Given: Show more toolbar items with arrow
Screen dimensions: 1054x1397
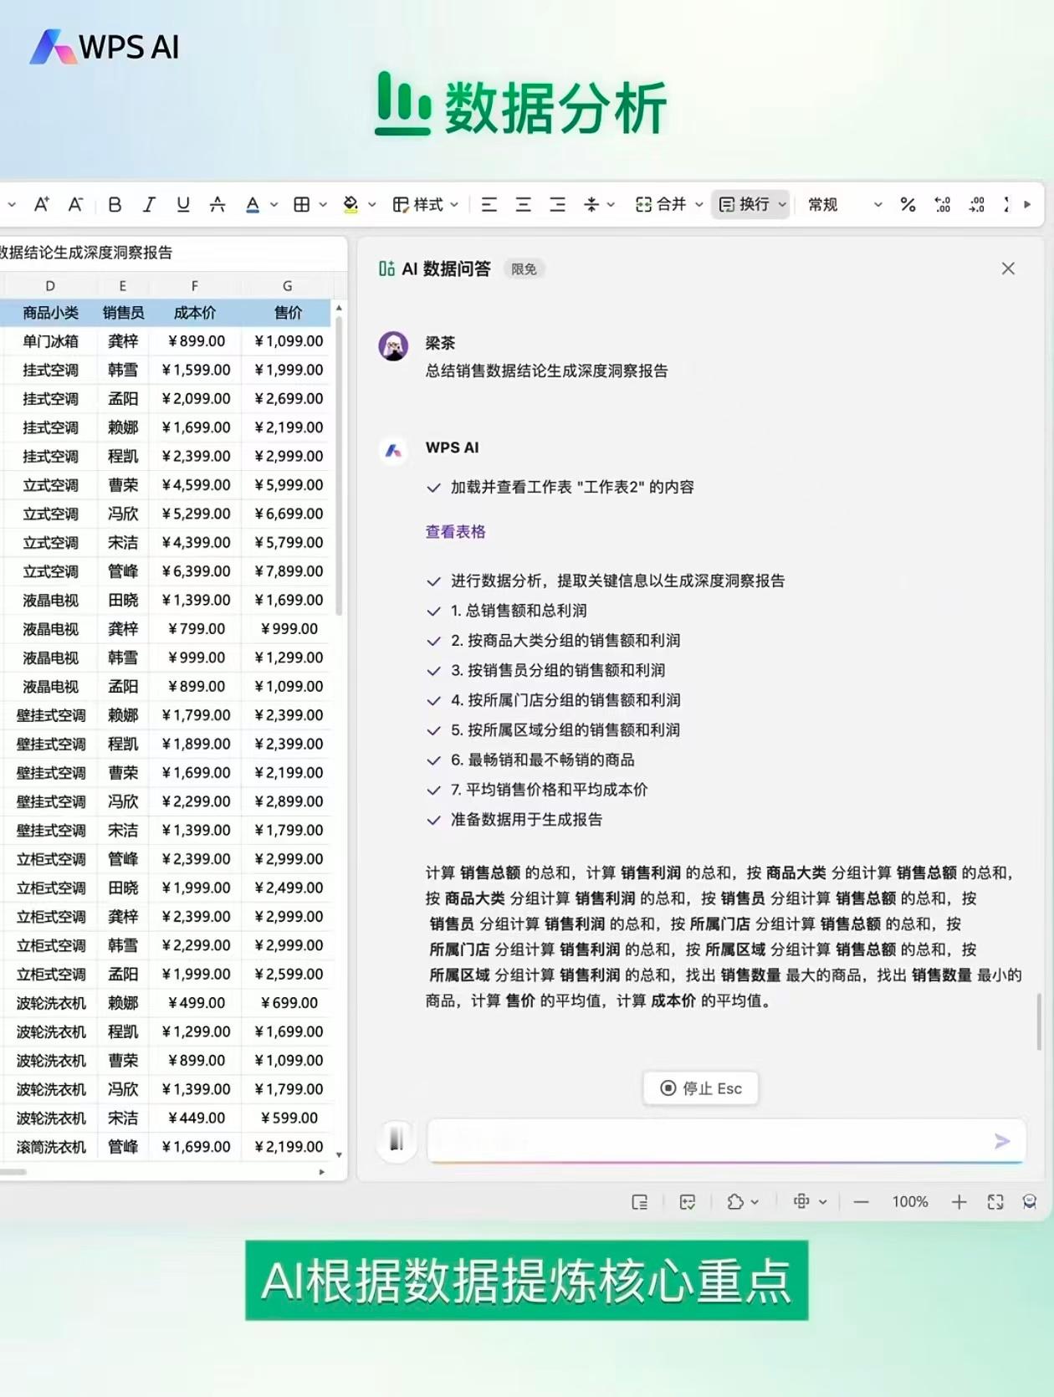Looking at the screenshot, I should click(1027, 204).
